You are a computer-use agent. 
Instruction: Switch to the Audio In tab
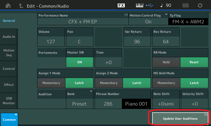pyautogui.click(x=9, y=37)
